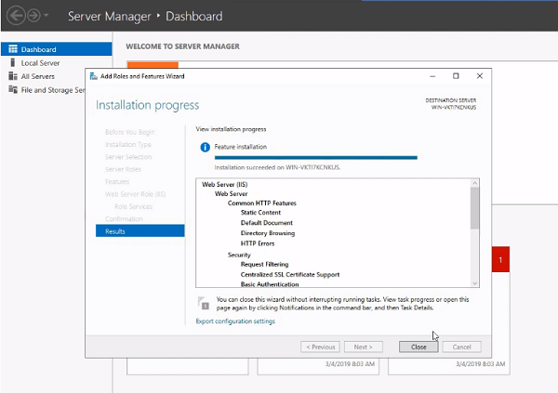Open the navigation history dropdown arrow
Viewport: 558px width, 393px height.
click(46, 15)
